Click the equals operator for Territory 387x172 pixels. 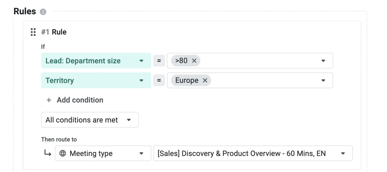click(x=159, y=80)
